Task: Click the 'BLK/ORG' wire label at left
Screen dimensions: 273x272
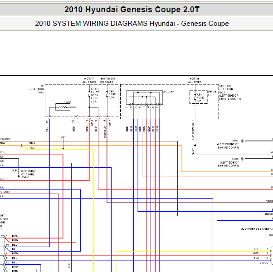Action: point(5,139)
